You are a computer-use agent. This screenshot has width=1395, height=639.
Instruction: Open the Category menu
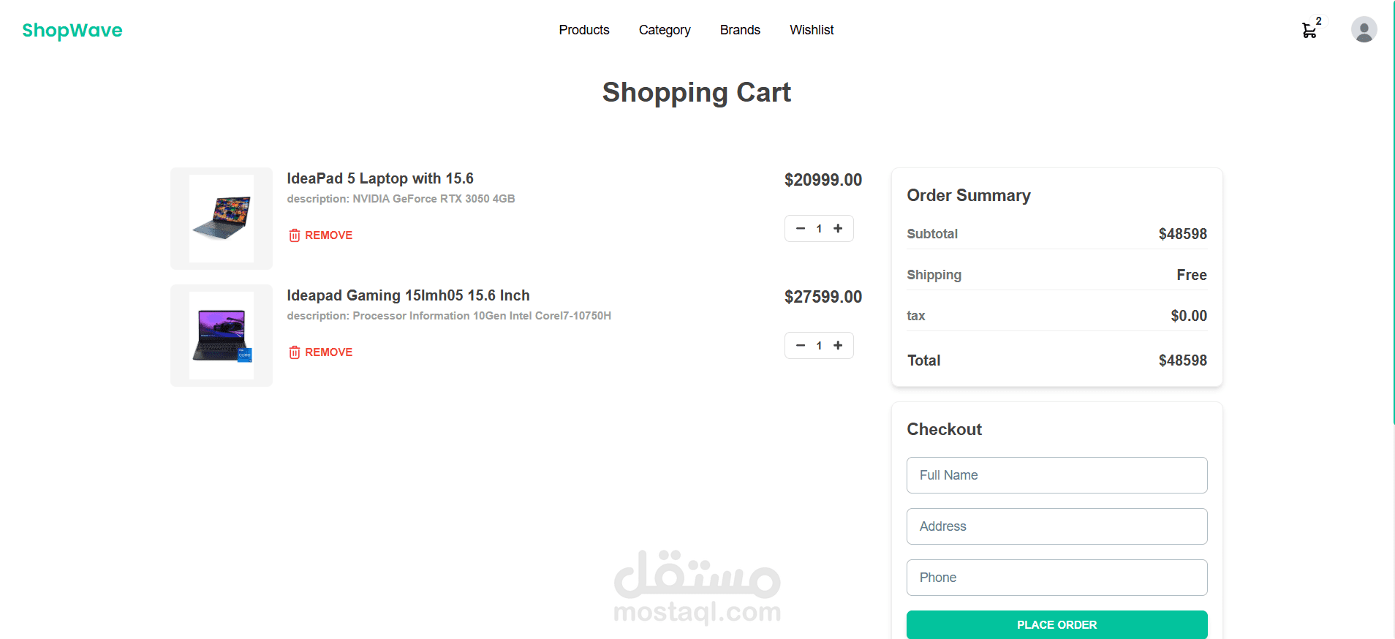pos(664,30)
